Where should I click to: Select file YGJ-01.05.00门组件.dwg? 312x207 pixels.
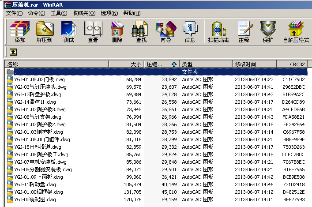(x=42, y=139)
